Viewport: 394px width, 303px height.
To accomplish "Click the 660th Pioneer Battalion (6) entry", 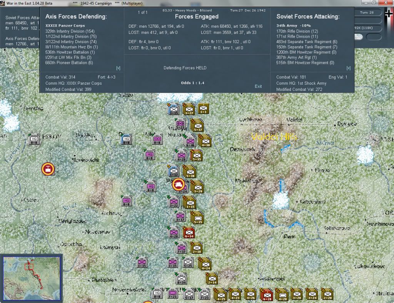I will pyautogui.click(x=69, y=63).
